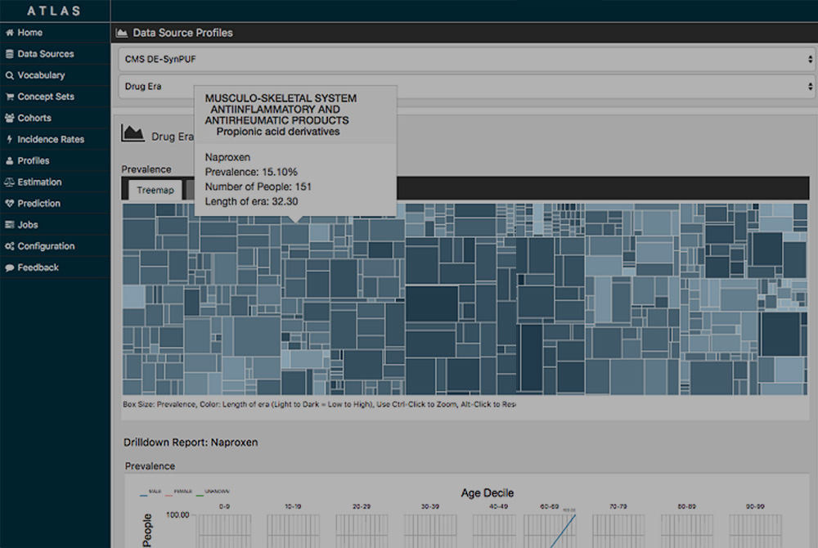Image resolution: width=818 pixels, height=548 pixels.
Task: Open Incidence Rates via bolt icon
Action: [10, 140]
